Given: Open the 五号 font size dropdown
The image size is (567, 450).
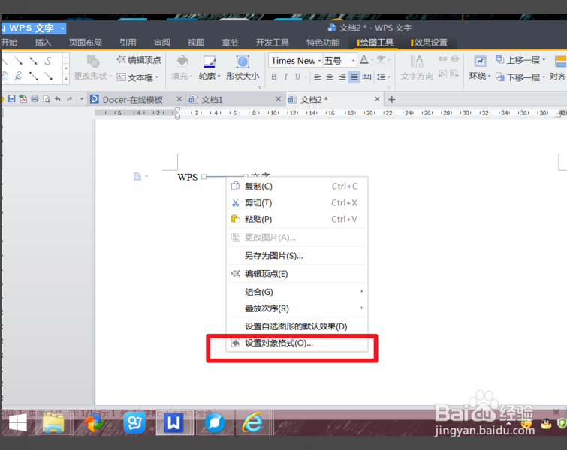Looking at the screenshot, I should (x=354, y=61).
